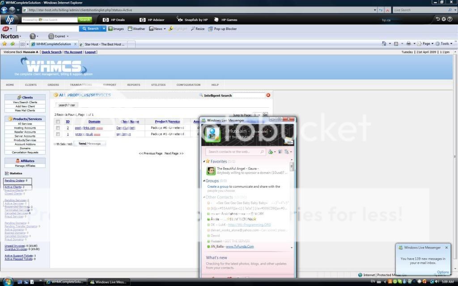
Task: Click the Snapfish by HP icon
Action: (180, 20)
